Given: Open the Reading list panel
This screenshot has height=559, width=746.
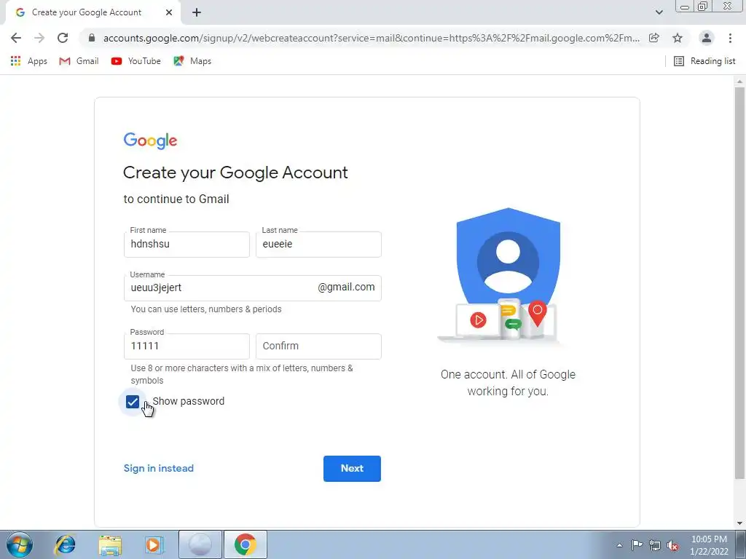Looking at the screenshot, I should click(x=704, y=61).
